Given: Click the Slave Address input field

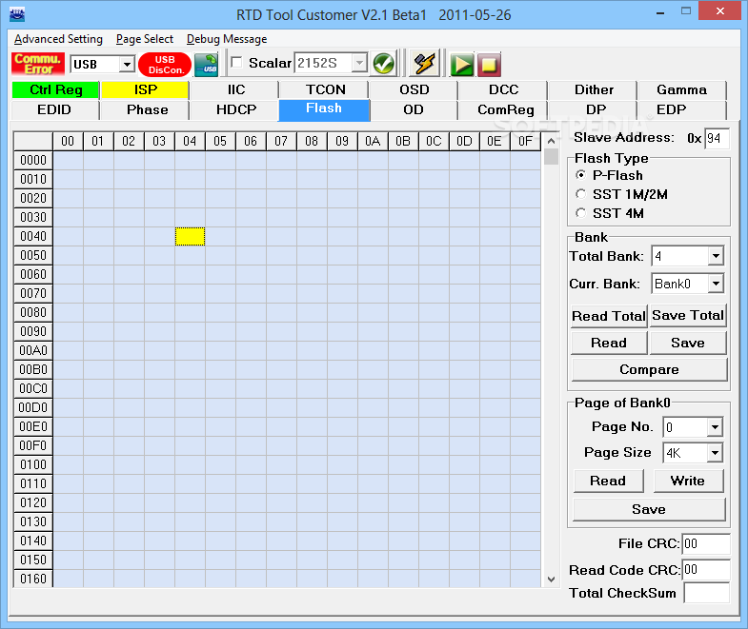Looking at the screenshot, I should 717,138.
